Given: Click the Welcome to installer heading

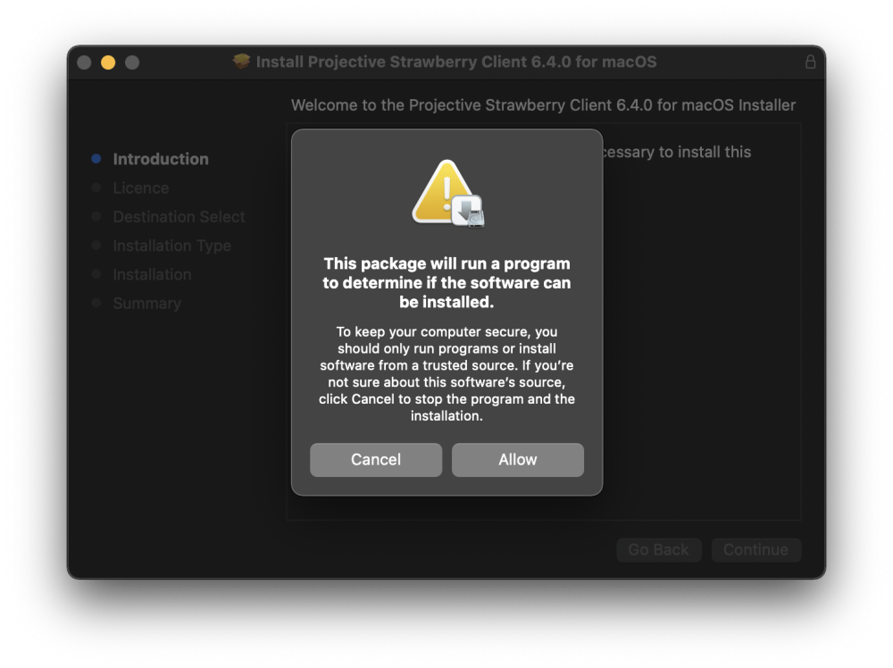Looking at the screenshot, I should tap(543, 105).
